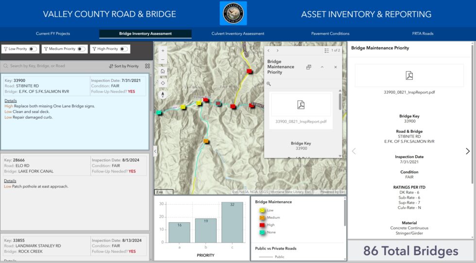Collapse the map popup with the chevron

point(322,67)
